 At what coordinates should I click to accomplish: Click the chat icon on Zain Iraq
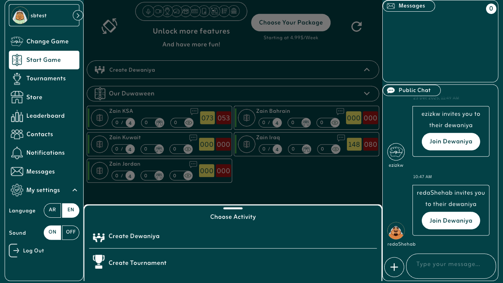tap(341, 138)
